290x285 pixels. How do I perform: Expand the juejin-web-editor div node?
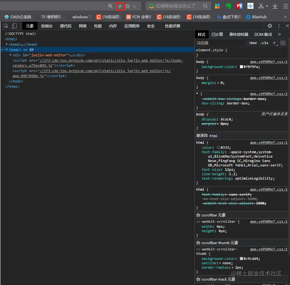(11, 55)
